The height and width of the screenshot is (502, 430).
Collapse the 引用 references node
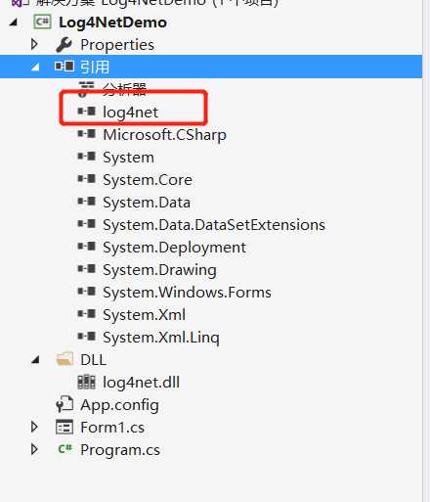35,67
